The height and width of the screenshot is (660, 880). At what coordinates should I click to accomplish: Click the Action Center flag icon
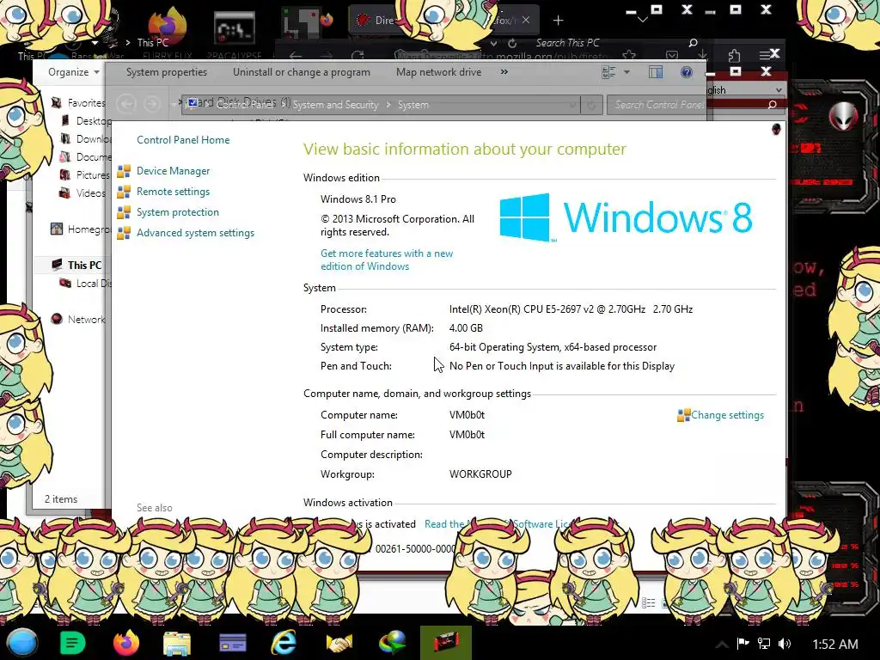click(743, 643)
